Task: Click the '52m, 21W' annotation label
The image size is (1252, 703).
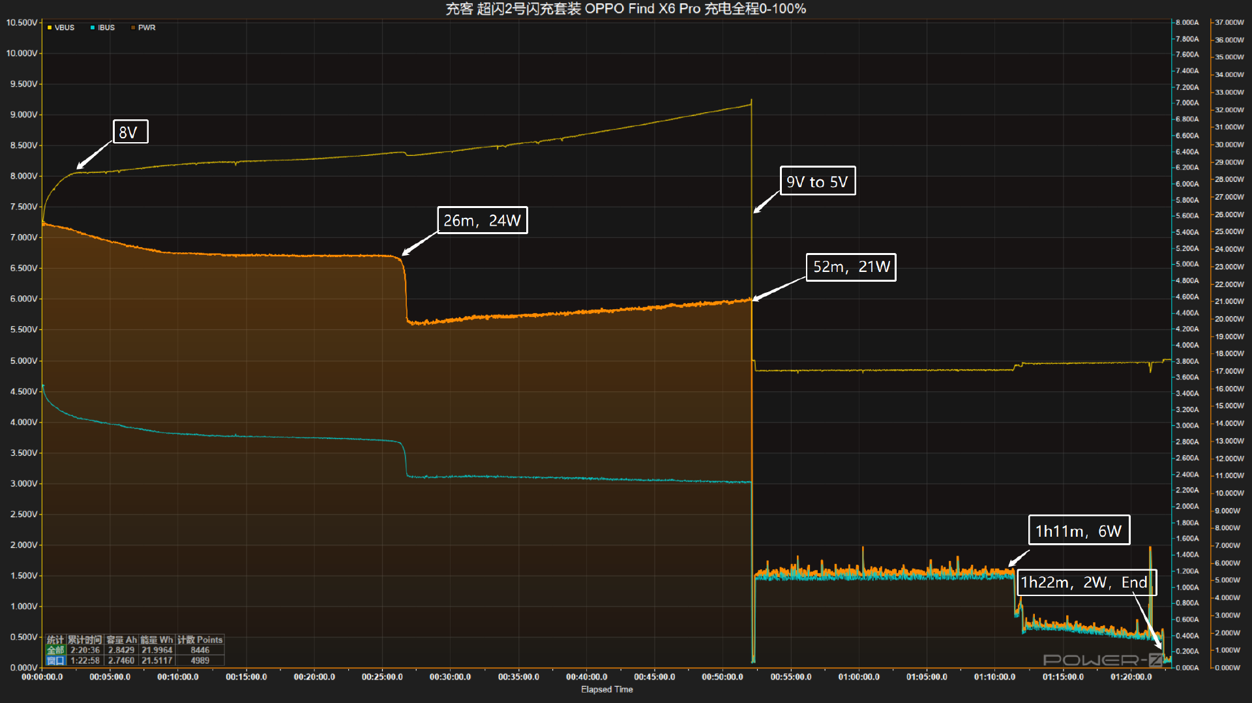Action: click(x=851, y=267)
